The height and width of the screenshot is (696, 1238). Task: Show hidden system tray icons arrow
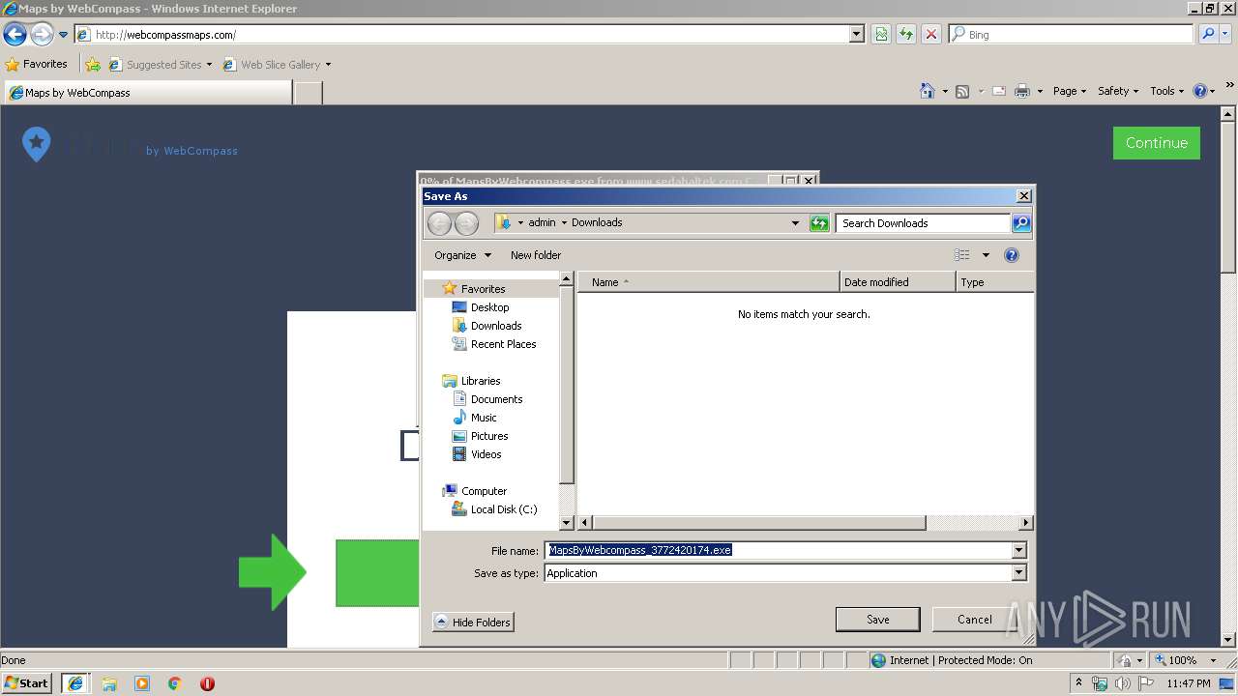1078,683
